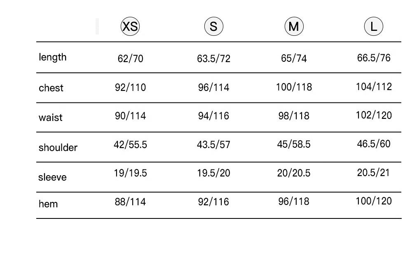Select the hem row label
The height and width of the screenshot is (253, 412).
[48, 204]
